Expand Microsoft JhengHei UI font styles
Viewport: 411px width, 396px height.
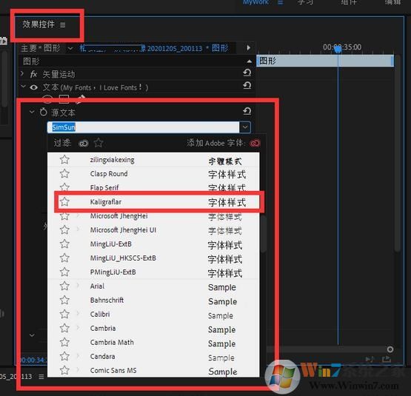(78, 229)
